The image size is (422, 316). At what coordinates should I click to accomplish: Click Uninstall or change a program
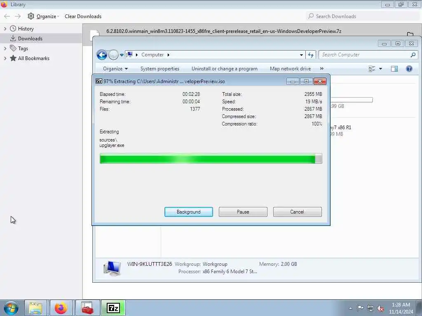click(x=225, y=69)
